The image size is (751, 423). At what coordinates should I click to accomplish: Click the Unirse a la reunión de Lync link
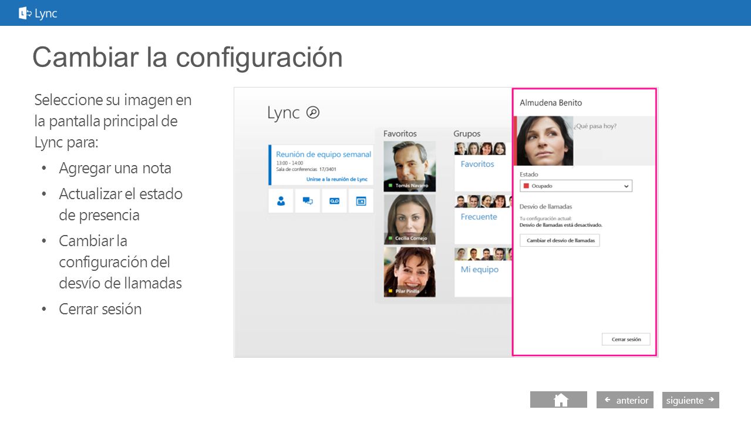click(336, 179)
